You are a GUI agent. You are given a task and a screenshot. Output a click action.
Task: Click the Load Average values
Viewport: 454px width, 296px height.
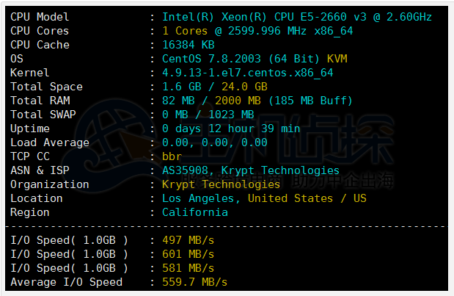point(214,142)
